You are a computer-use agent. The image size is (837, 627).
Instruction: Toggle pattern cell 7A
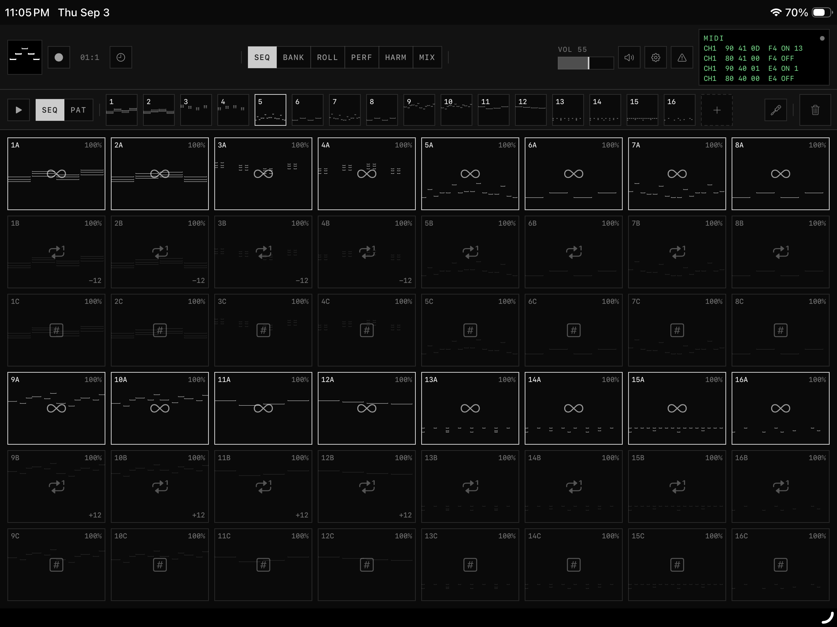(677, 174)
